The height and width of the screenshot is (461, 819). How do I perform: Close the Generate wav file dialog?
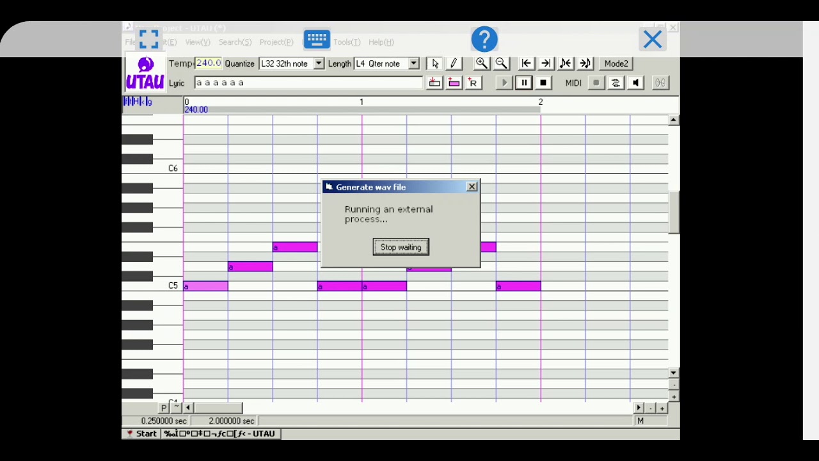click(x=472, y=186)
